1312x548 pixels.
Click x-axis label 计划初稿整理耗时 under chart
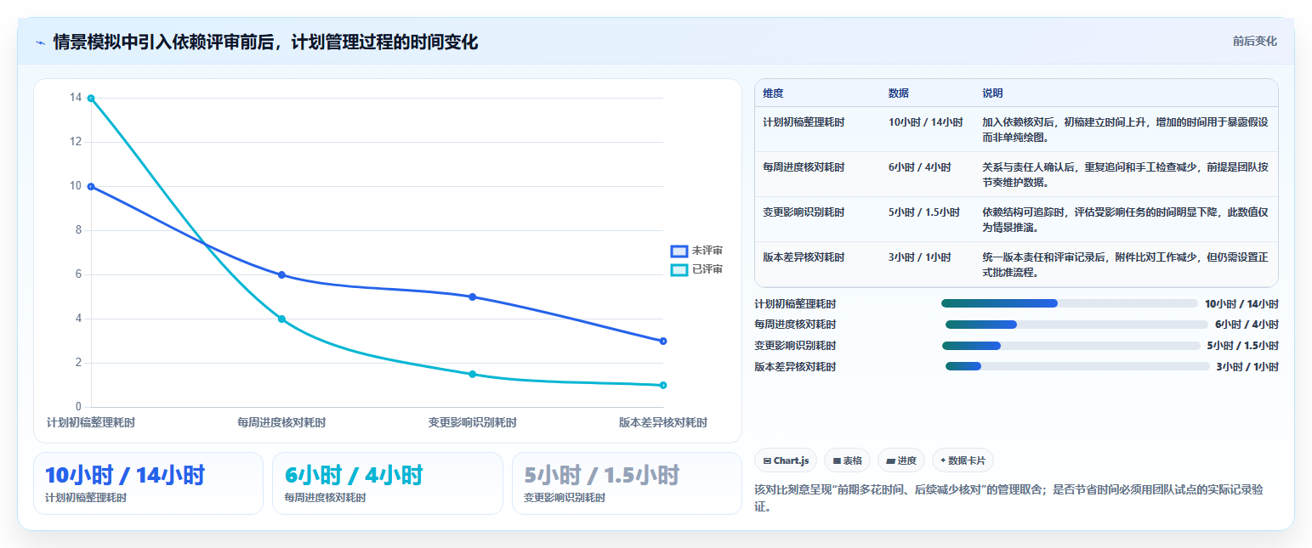(91, 422)
